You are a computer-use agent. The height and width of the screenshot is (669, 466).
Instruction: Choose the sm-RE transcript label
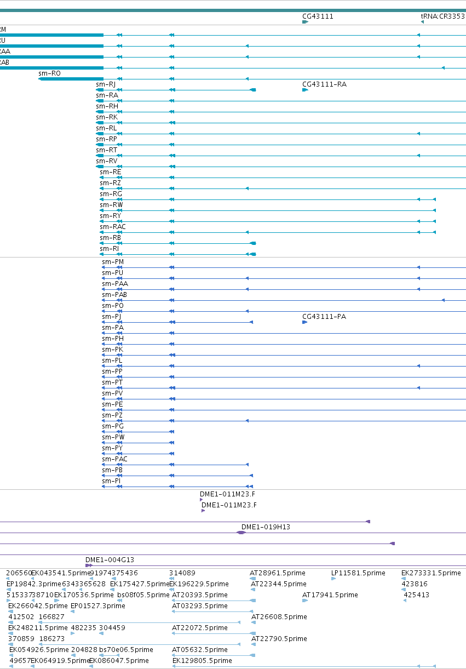point(111,172)
